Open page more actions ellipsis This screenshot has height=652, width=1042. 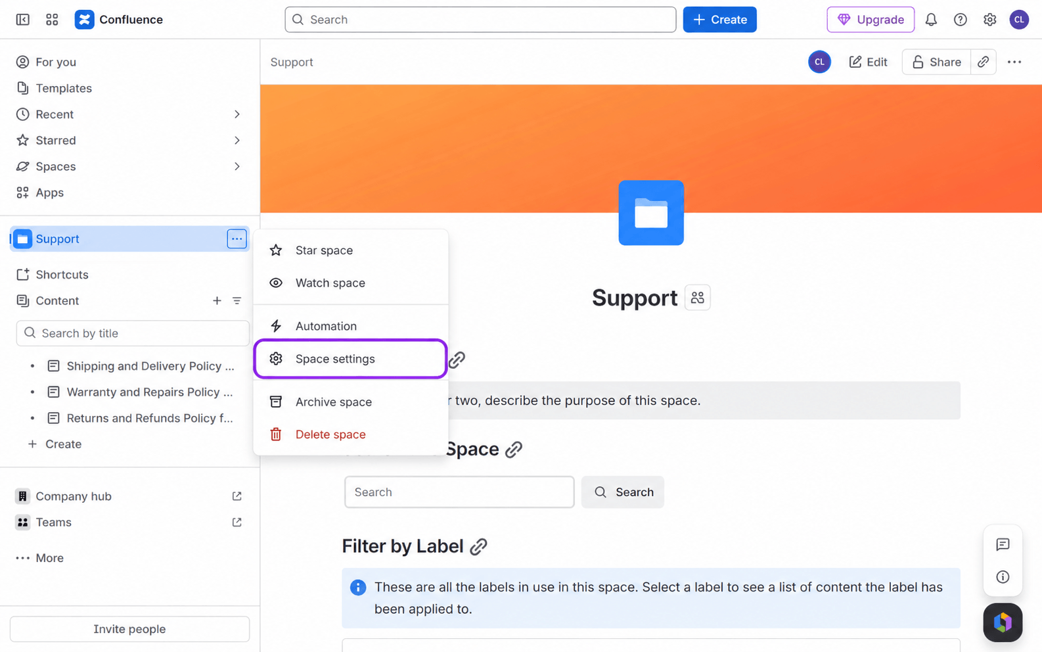pos(1014,62)
